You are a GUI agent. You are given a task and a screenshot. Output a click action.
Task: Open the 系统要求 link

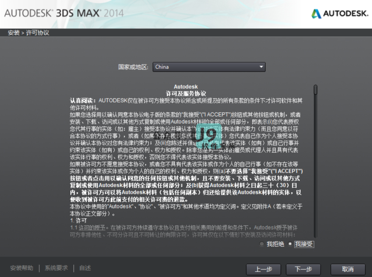click(56, 268)
